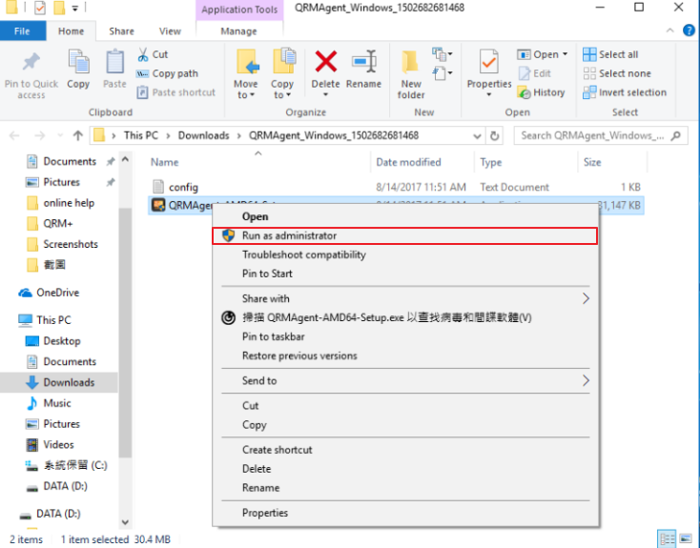Viewport: 700px width, 548px height.
Task: Select the config text file
Action: pyautogui.click(x=183, y=188)
